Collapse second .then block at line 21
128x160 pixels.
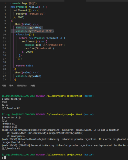coord(9,73)
